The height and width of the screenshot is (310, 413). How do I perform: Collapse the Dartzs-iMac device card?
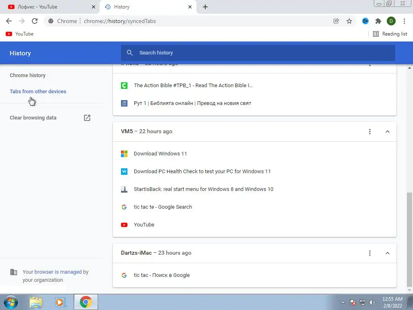388,253
